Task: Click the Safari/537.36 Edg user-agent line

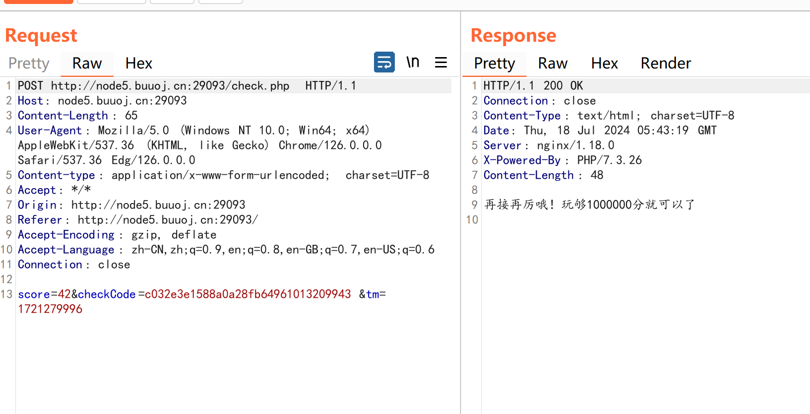Action: coord(107,160)
